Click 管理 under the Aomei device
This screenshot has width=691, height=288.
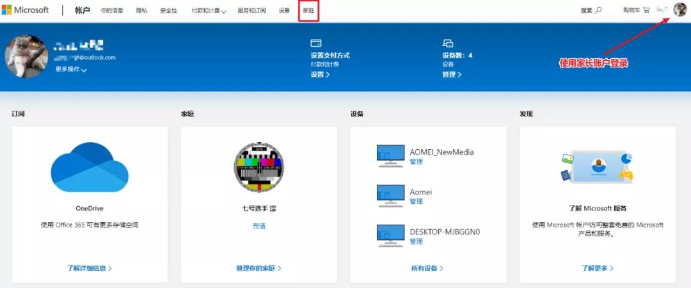coord(416,202)
